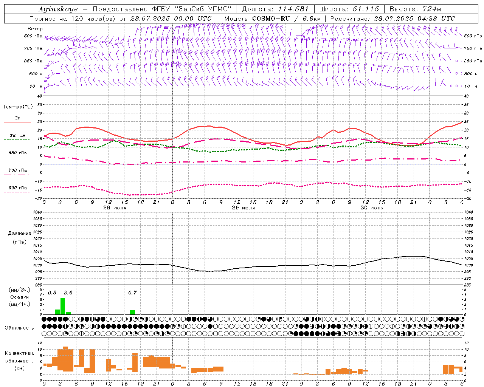Viewport: 484px width, 387px height.
Task: Click the Модель COSMO-RU / 6.6км label
Action: [x=273, y=19]
